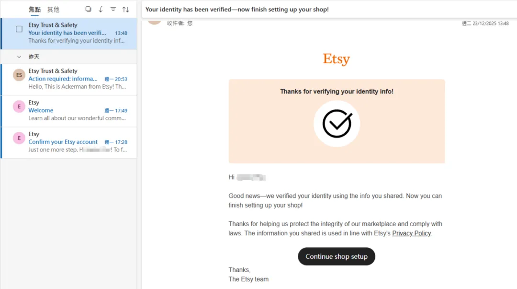
Task: Click the jump-to-date down arrow icon
Action: pyautogui.click(x=101, y=9)
